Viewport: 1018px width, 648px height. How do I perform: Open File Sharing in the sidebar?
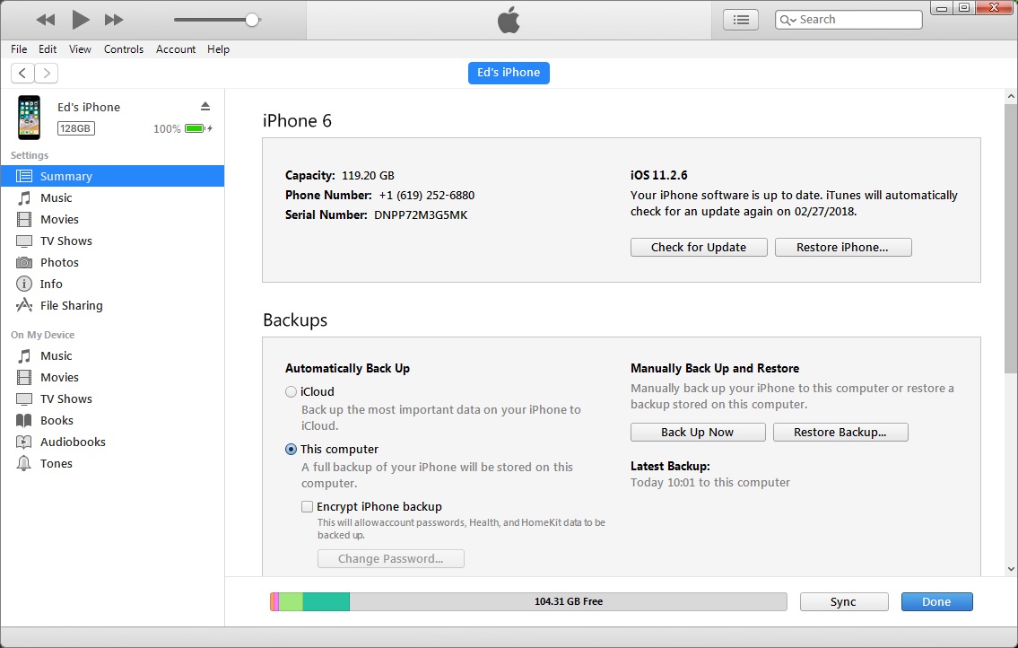[x=69, y=305]
